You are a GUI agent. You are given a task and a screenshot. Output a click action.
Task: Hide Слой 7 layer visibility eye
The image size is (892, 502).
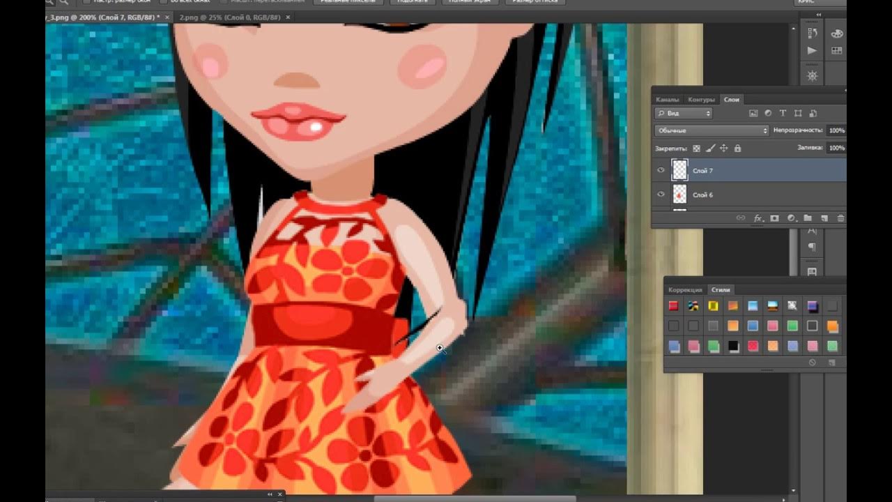point(661,170)
